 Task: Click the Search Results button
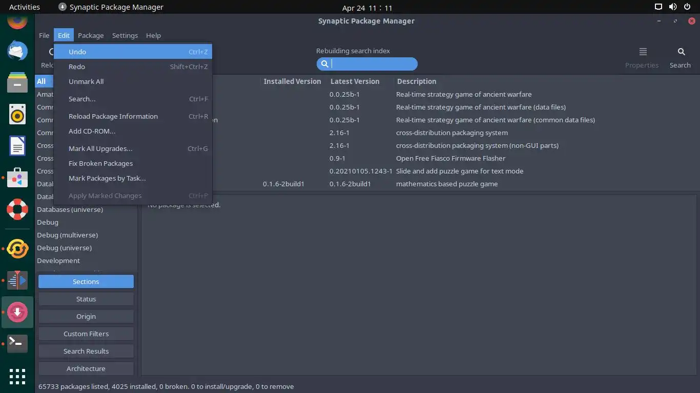coord(86,351)
